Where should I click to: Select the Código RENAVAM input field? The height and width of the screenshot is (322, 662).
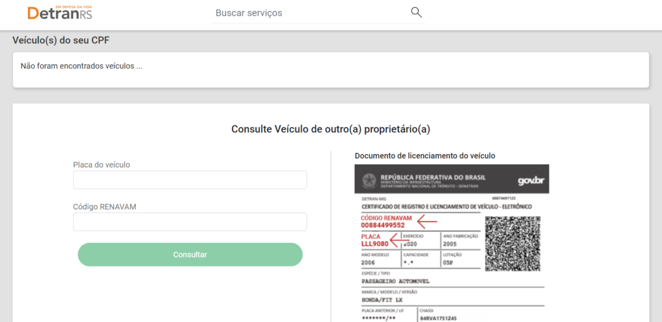click(x=190, y=222)
